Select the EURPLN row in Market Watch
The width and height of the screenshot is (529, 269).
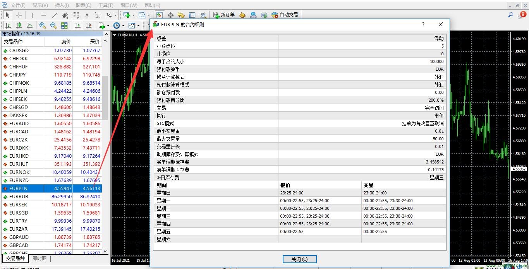click(x=52, y=189)
